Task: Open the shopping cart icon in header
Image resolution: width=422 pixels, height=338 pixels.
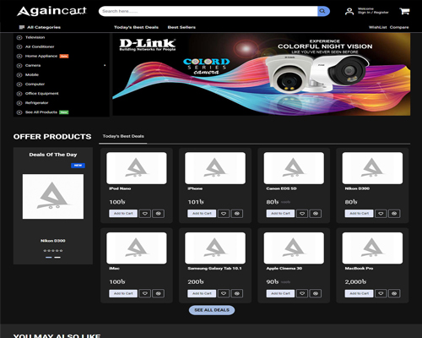Action: click(404, 11)
